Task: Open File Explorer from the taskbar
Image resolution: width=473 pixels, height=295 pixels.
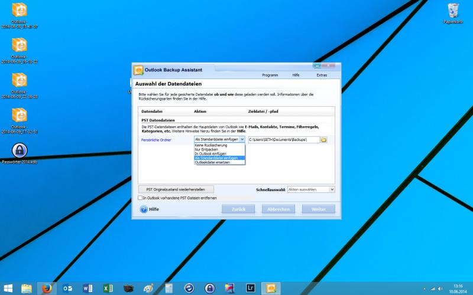Action: pos(27,289)
